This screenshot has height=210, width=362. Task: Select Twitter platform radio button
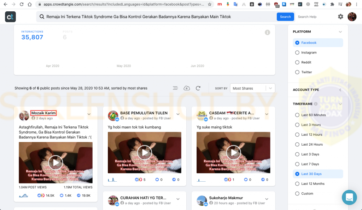tap(297, 72)
